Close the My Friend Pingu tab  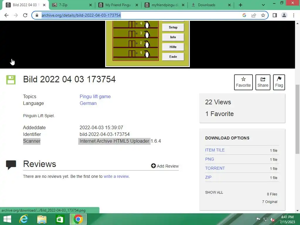[x=137, y=5]
